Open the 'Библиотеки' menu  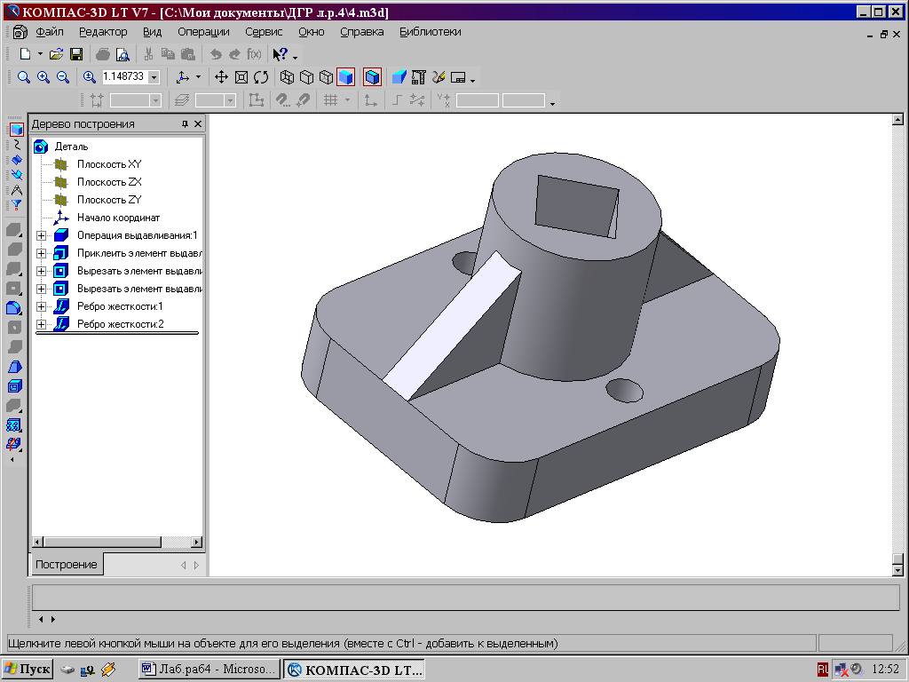(430, 31)
